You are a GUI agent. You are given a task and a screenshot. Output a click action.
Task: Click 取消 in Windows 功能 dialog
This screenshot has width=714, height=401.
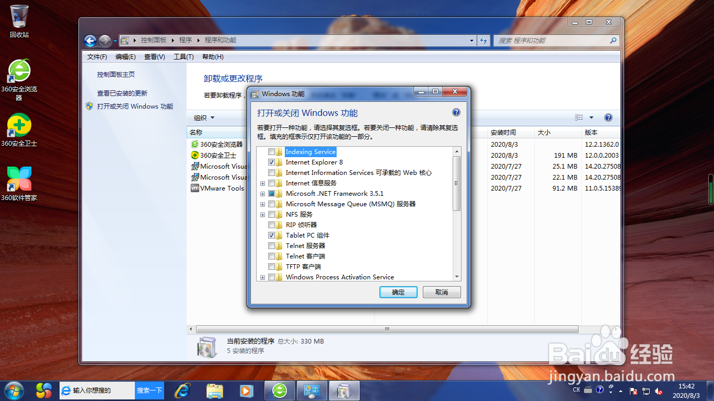click(442, 292)
